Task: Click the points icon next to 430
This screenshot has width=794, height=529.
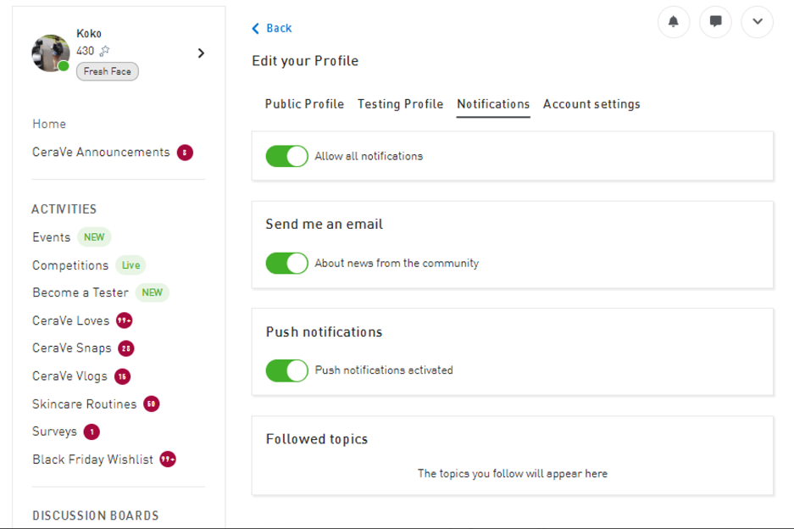Action: point(105,52)
